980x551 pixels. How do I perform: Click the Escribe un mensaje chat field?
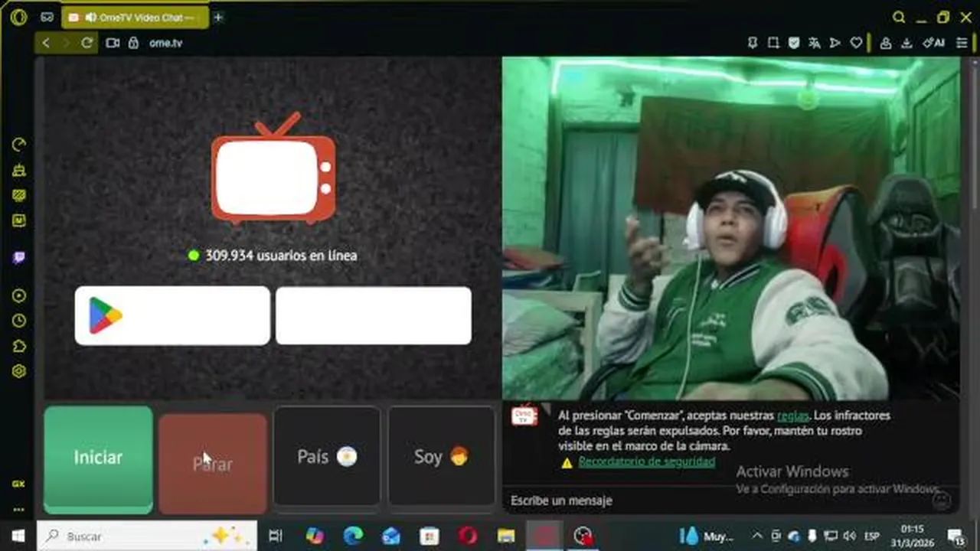tap(720, 500)
